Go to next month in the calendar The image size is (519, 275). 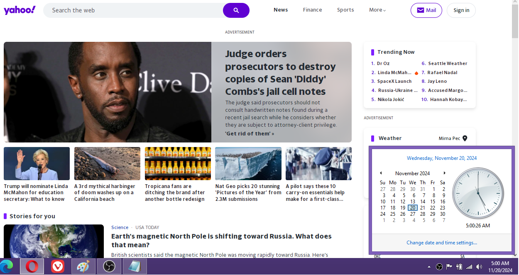point(444,173)
